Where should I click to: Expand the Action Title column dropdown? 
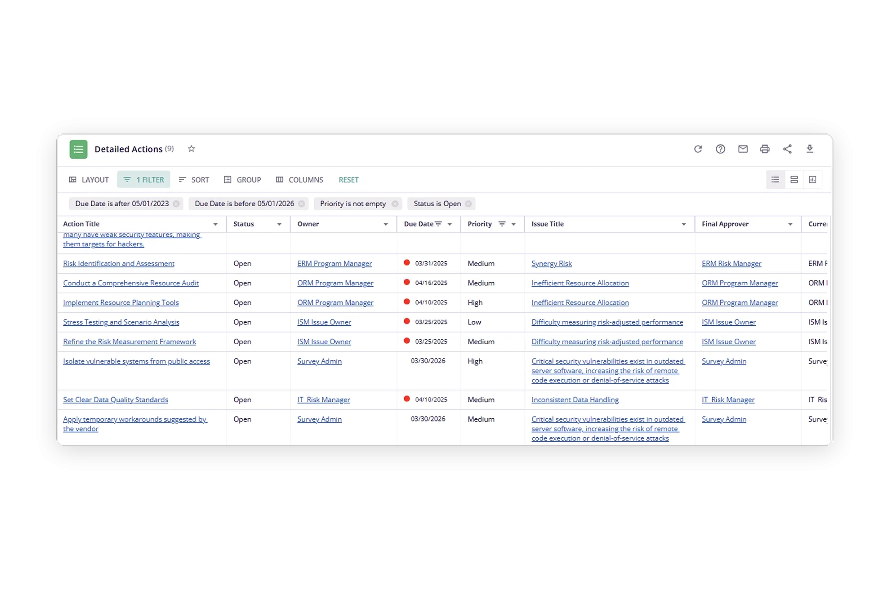(x=215, y=224)
